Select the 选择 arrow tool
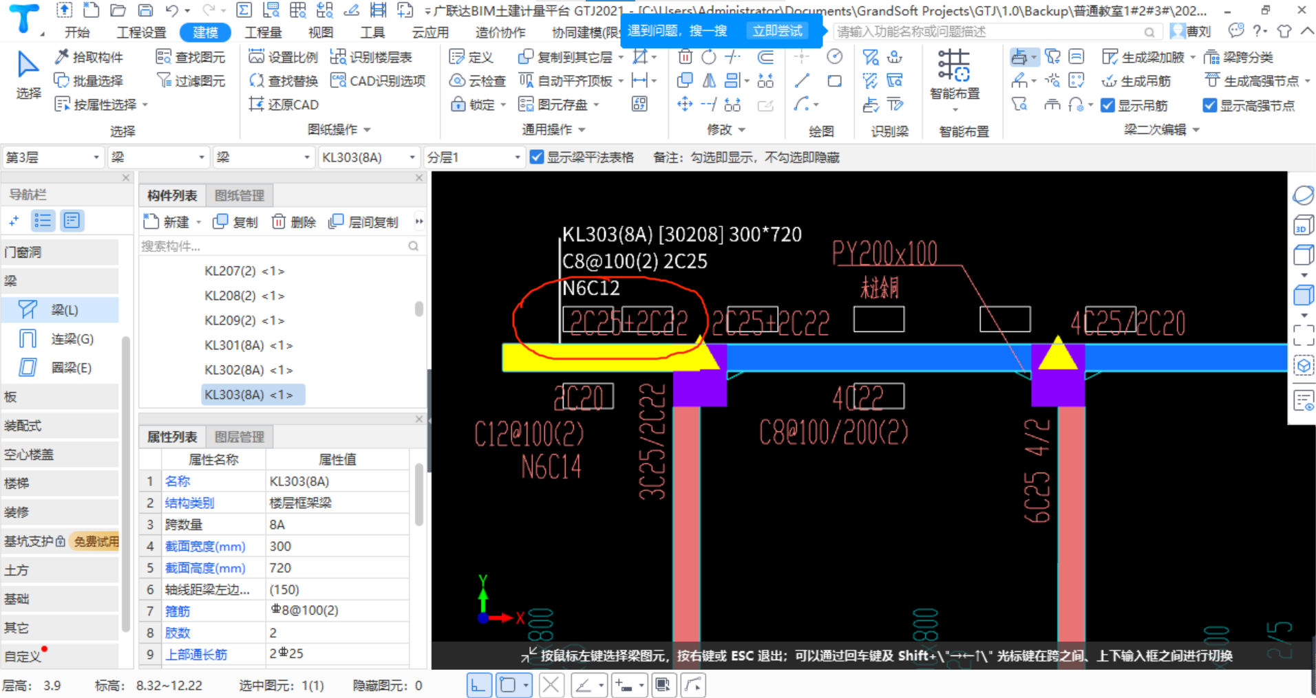The width and height of the screenshot is (1316, 698). point(28,74)
